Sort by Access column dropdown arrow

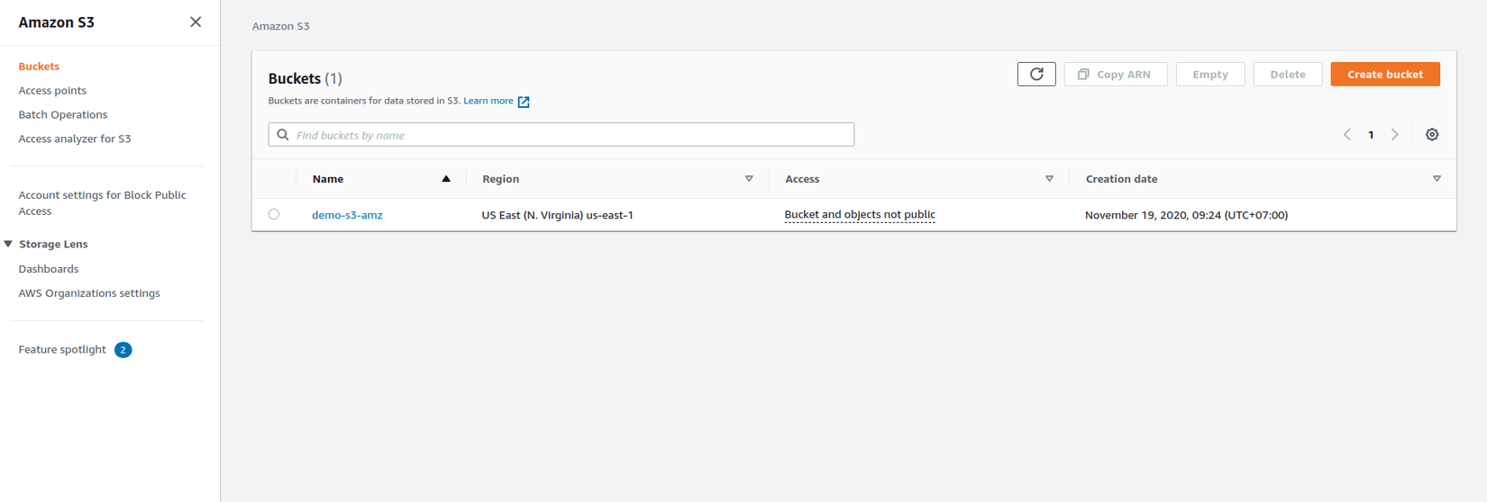[x=1049, y=179]
